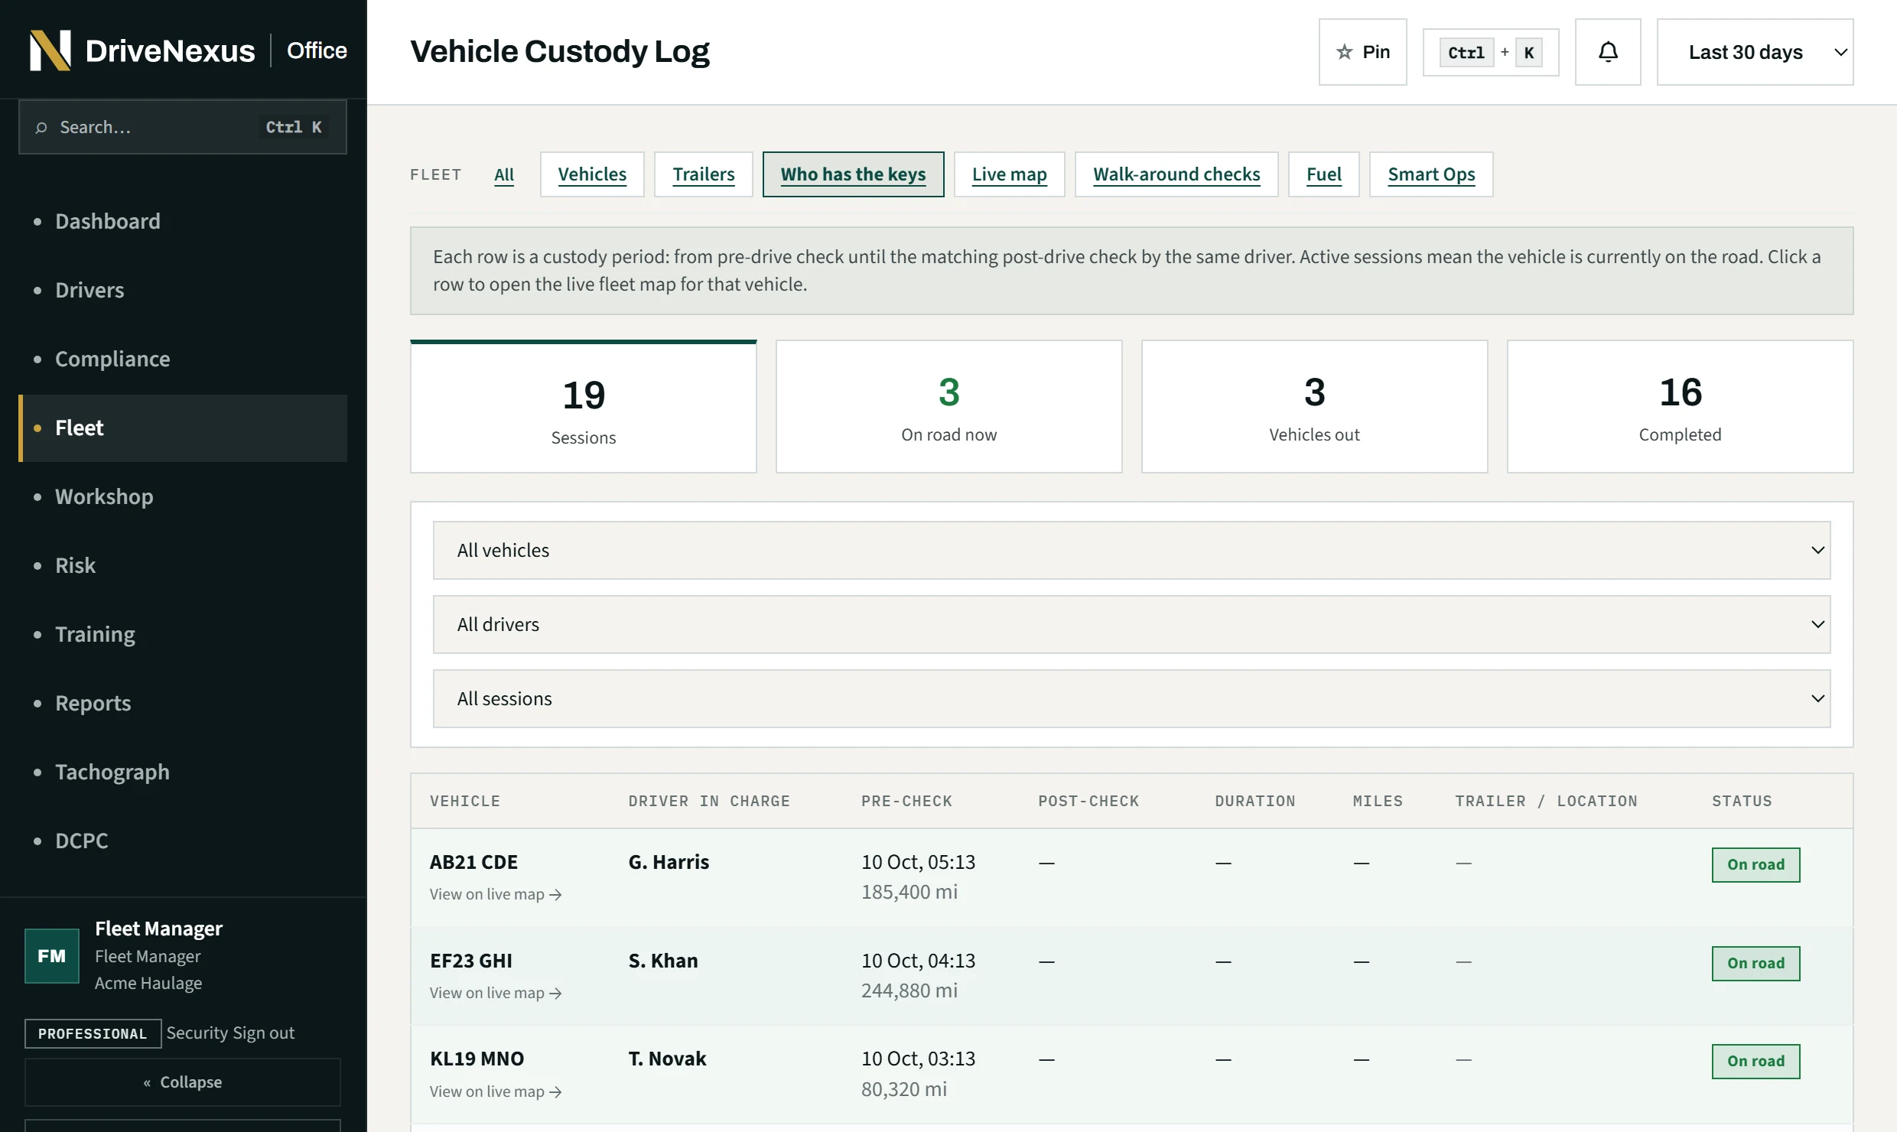The image size is (1897, 1132).
Task: Click the VEHICLE column header
Action: (x=465, y=801)
